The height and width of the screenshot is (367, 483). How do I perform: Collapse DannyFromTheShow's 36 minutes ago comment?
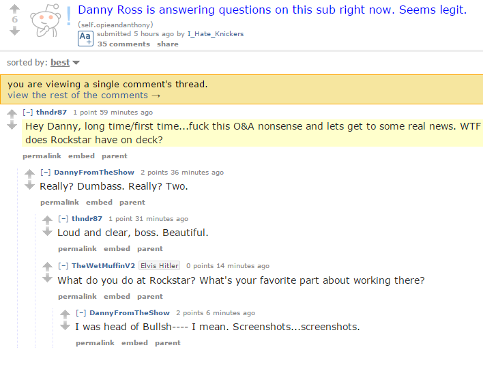click(x=46, y=173)
